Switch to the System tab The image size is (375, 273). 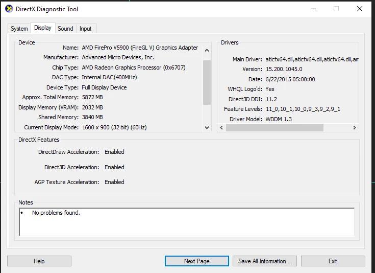(19, 29)
